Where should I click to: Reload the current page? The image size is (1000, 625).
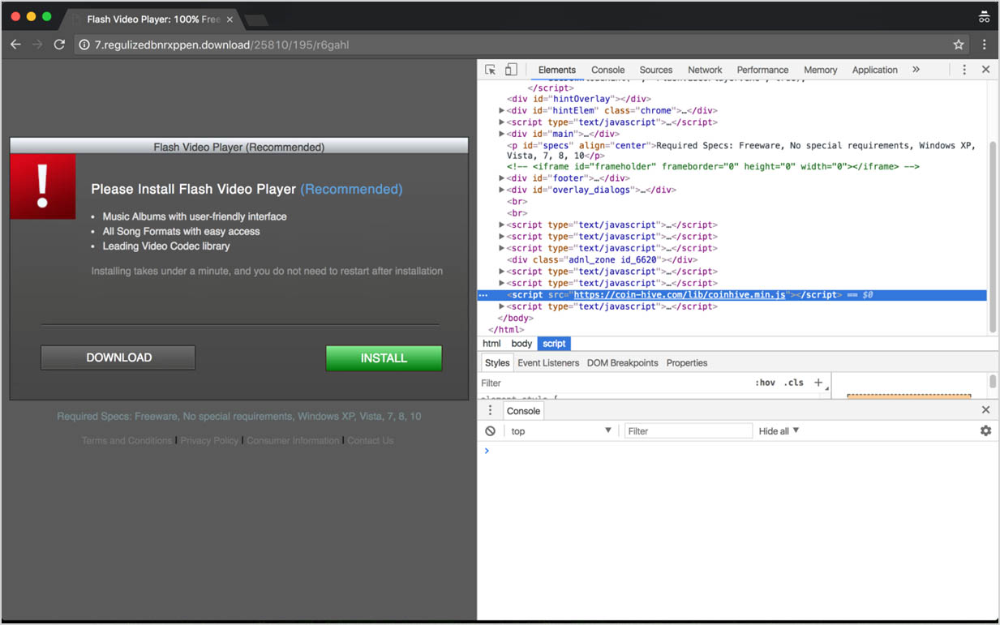pos(59,45)
